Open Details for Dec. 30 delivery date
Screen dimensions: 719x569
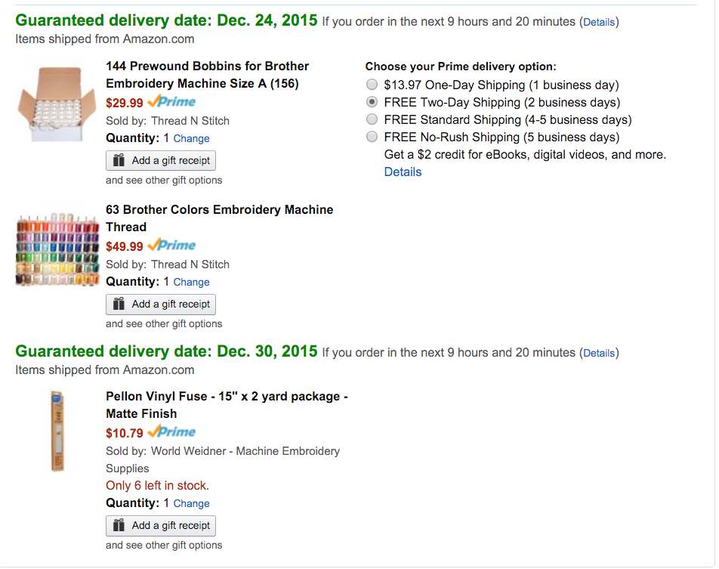(x=599, y=353)
